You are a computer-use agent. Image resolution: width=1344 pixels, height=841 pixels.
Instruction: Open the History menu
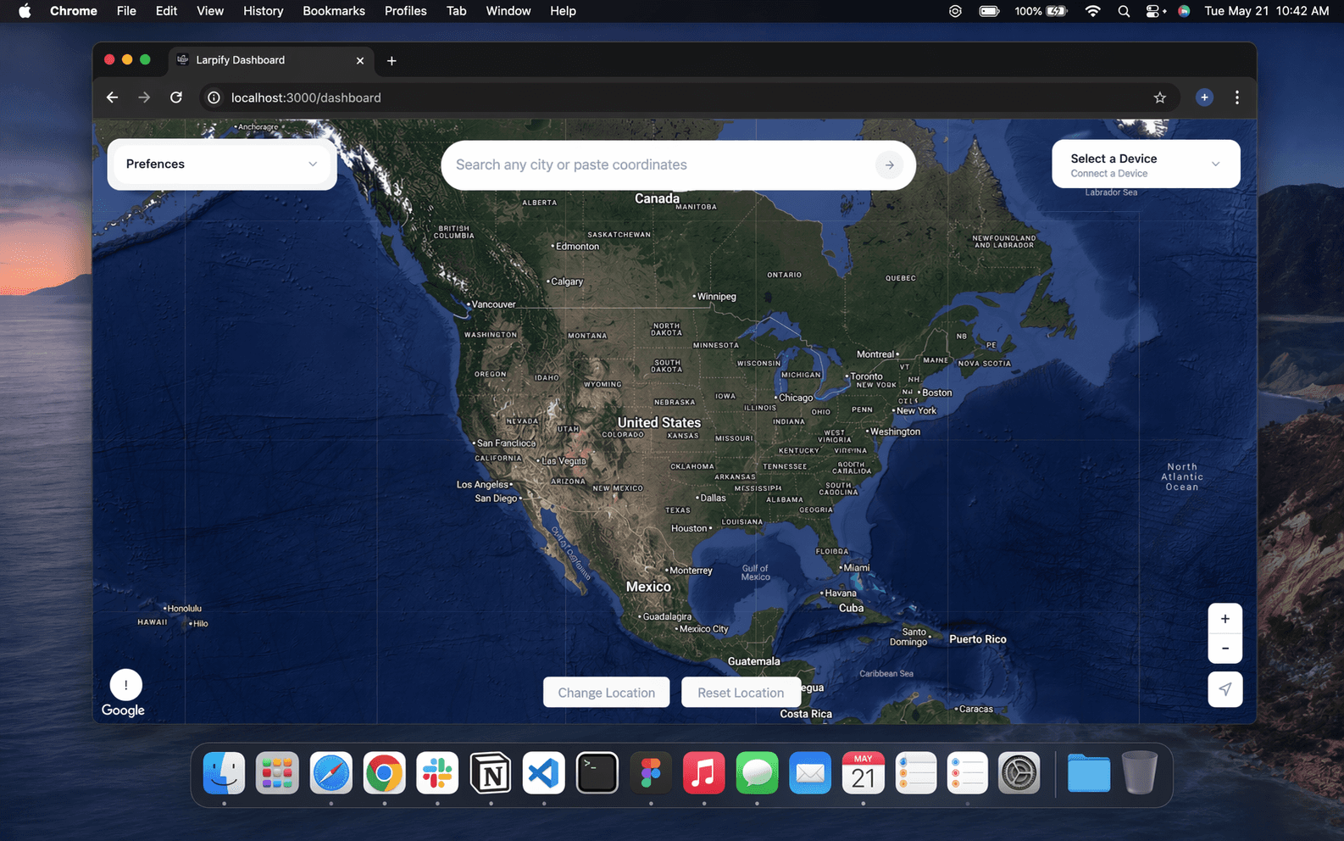pos(263,11)
